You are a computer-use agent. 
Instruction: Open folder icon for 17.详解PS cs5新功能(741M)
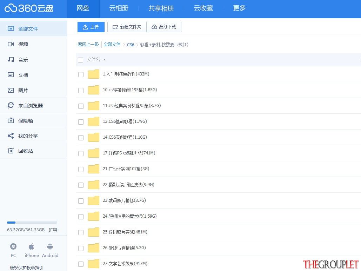94,153
